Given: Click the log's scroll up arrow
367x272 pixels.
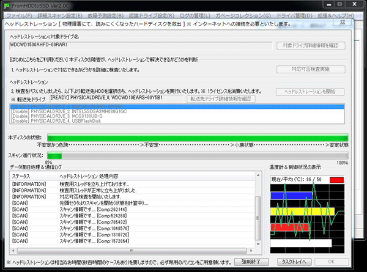Looking at the screenshot, I should [258, 175].
